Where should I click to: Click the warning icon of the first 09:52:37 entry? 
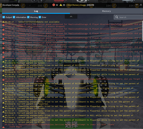3,112
